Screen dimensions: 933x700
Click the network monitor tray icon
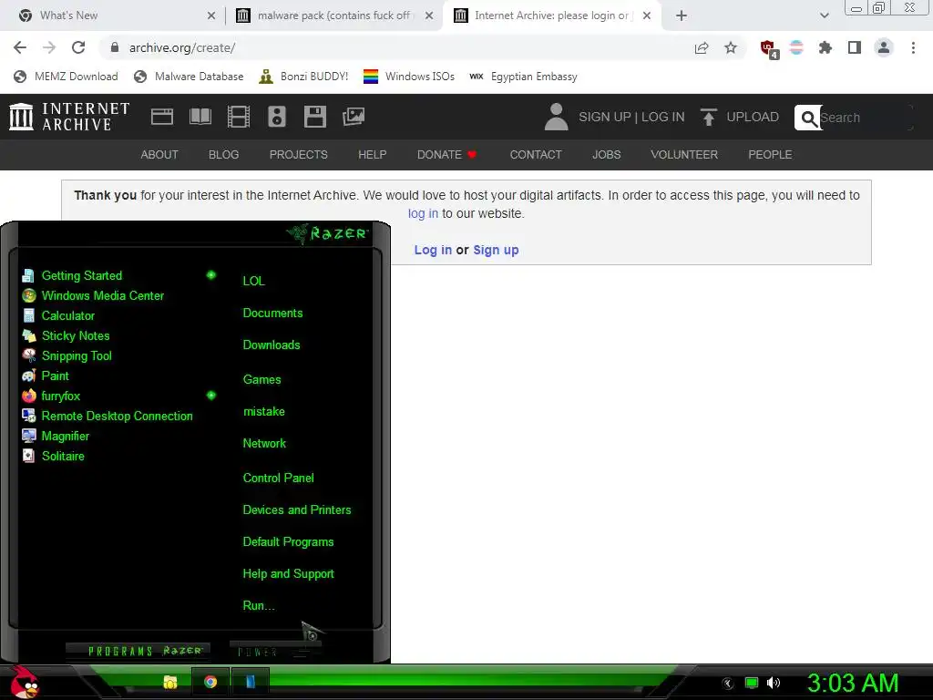click(x=752, y=683)
